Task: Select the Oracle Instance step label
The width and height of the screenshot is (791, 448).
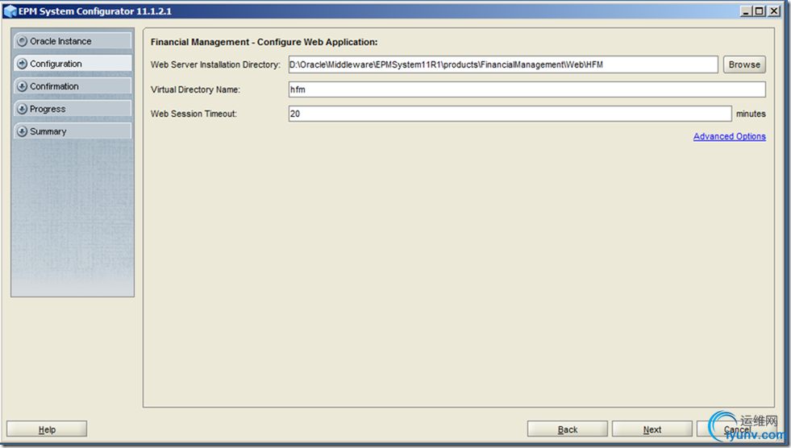Action: tap(60, 41)
